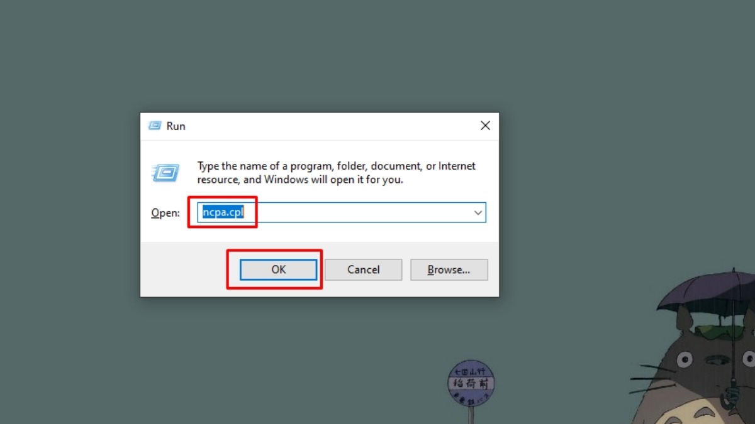The width and height of the screenshot is (755, 424).
Task: Open file picker via Browse button
Action: (x=449, y=269)
